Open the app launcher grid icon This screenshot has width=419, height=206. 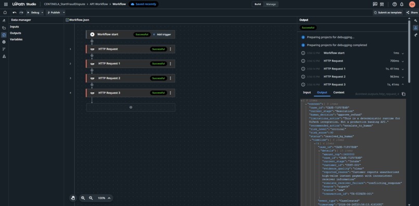(x=6, y=4)
